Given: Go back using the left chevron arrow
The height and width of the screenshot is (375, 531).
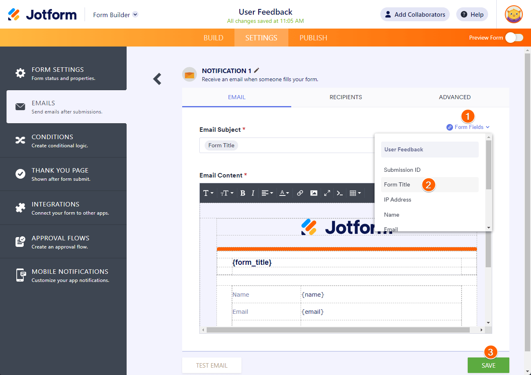Looking at the screenshot, I should click(x=157, y=79).
